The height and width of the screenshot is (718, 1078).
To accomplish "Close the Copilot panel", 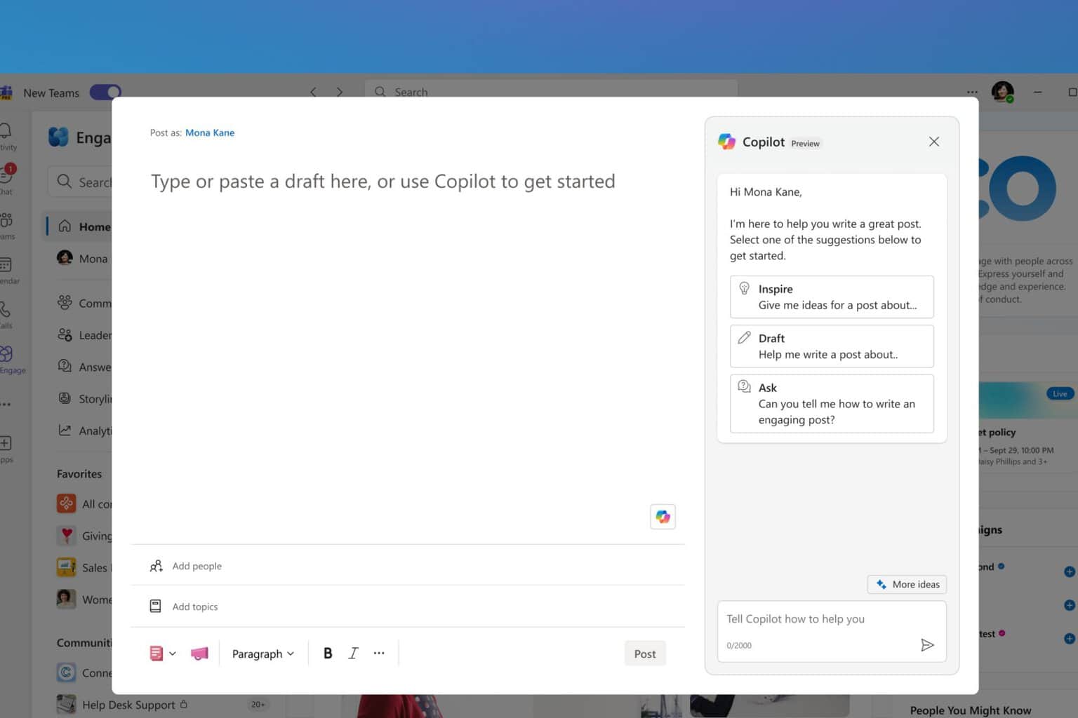I will [934, 142].
